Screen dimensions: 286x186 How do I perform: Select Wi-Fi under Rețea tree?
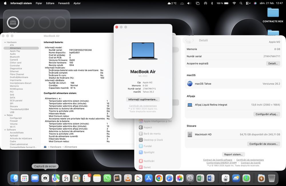13,127
